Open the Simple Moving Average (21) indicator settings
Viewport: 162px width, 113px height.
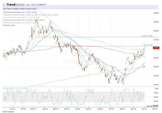pos(16,22)
